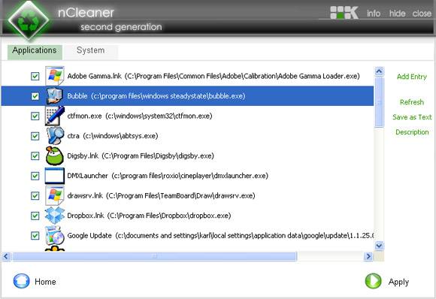Switch to the System tab
436x299 pixels.
click(x=91, y=52)
